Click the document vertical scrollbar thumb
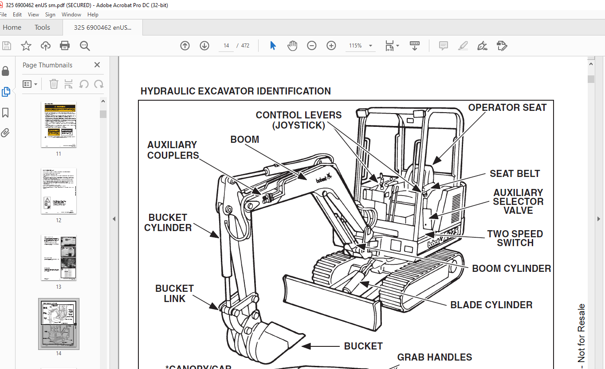605x369 pixels. [x=591, y=79]
